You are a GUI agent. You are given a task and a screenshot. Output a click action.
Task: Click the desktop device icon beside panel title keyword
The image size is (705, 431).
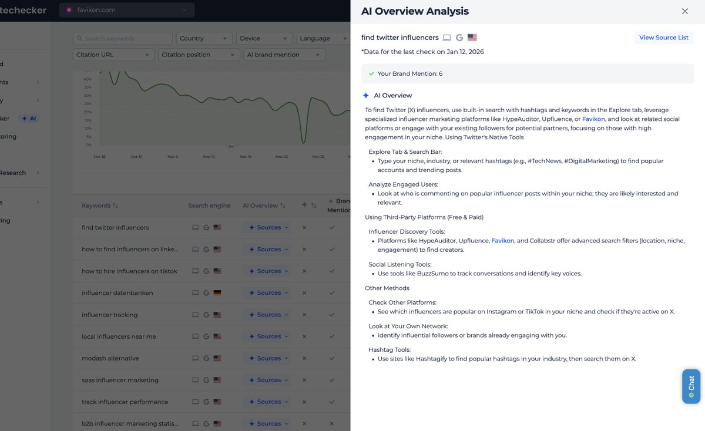click(447, 38)
